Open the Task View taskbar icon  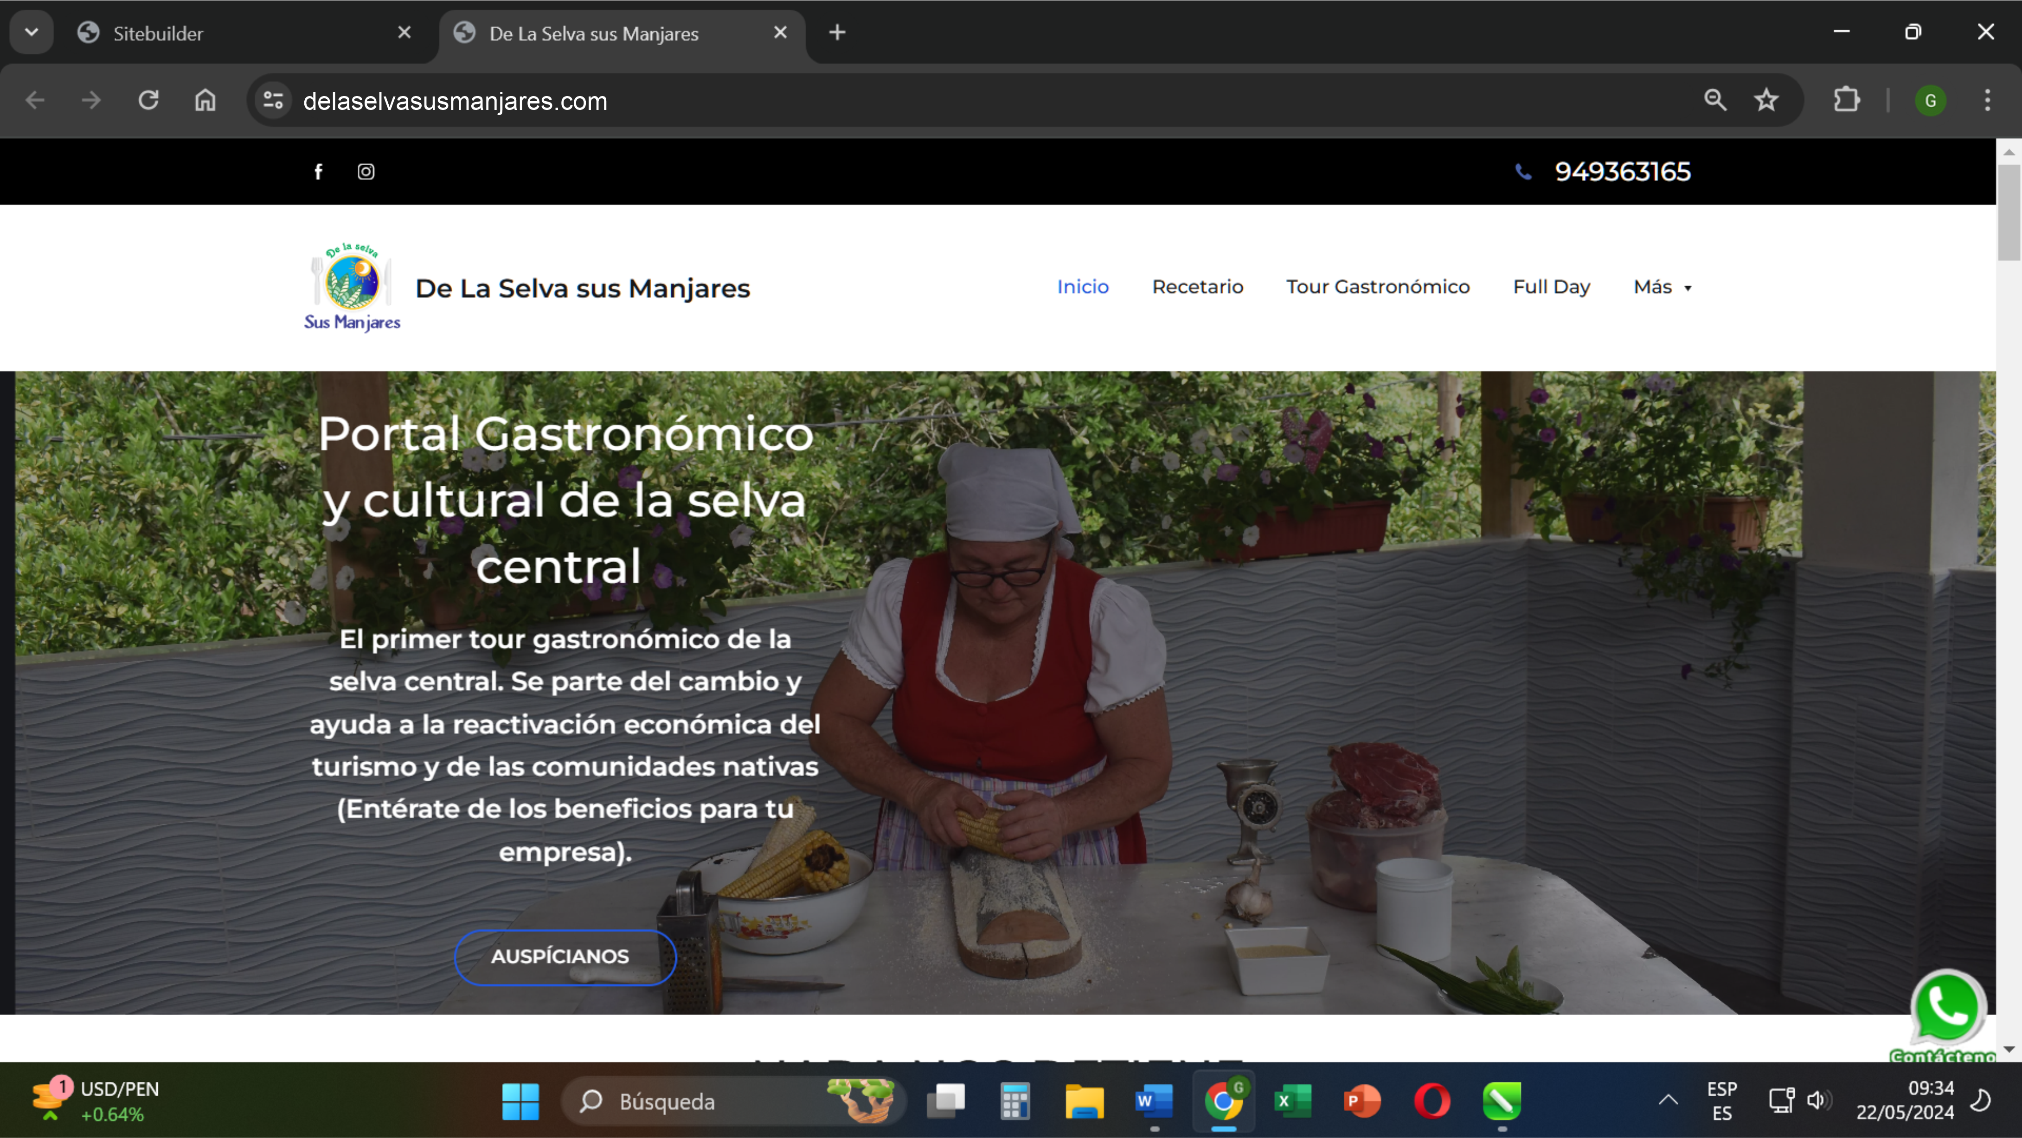pos(946,1101)
